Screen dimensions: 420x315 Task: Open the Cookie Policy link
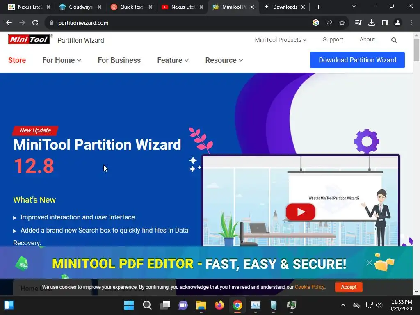point(310,287)
